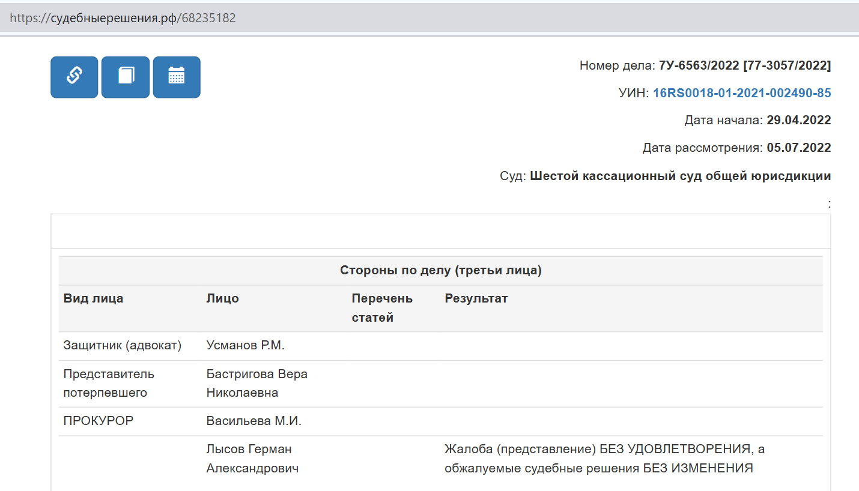Click the chain link icon button

[x=74, y=77]
